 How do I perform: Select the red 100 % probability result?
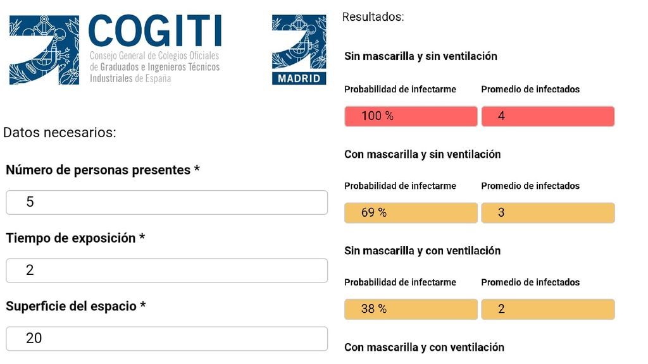[411, 116]
